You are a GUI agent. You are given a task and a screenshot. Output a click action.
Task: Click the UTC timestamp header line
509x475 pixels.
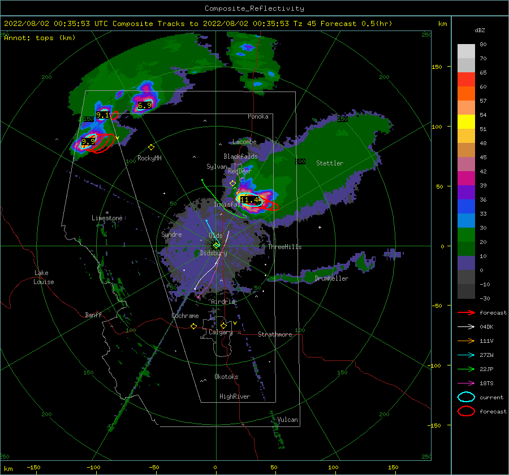click(x=198, y=24)
